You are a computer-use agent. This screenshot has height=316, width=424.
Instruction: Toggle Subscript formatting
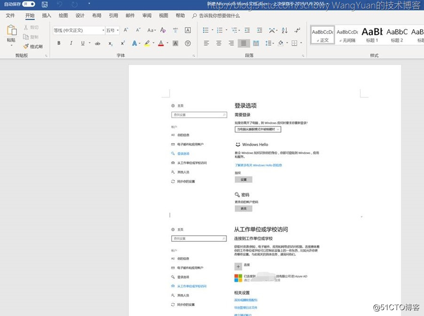coord(110,43)
